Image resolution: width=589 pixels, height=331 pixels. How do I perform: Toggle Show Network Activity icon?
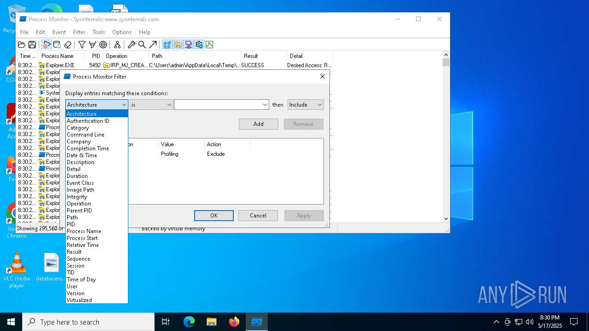[x=188, y=45]
